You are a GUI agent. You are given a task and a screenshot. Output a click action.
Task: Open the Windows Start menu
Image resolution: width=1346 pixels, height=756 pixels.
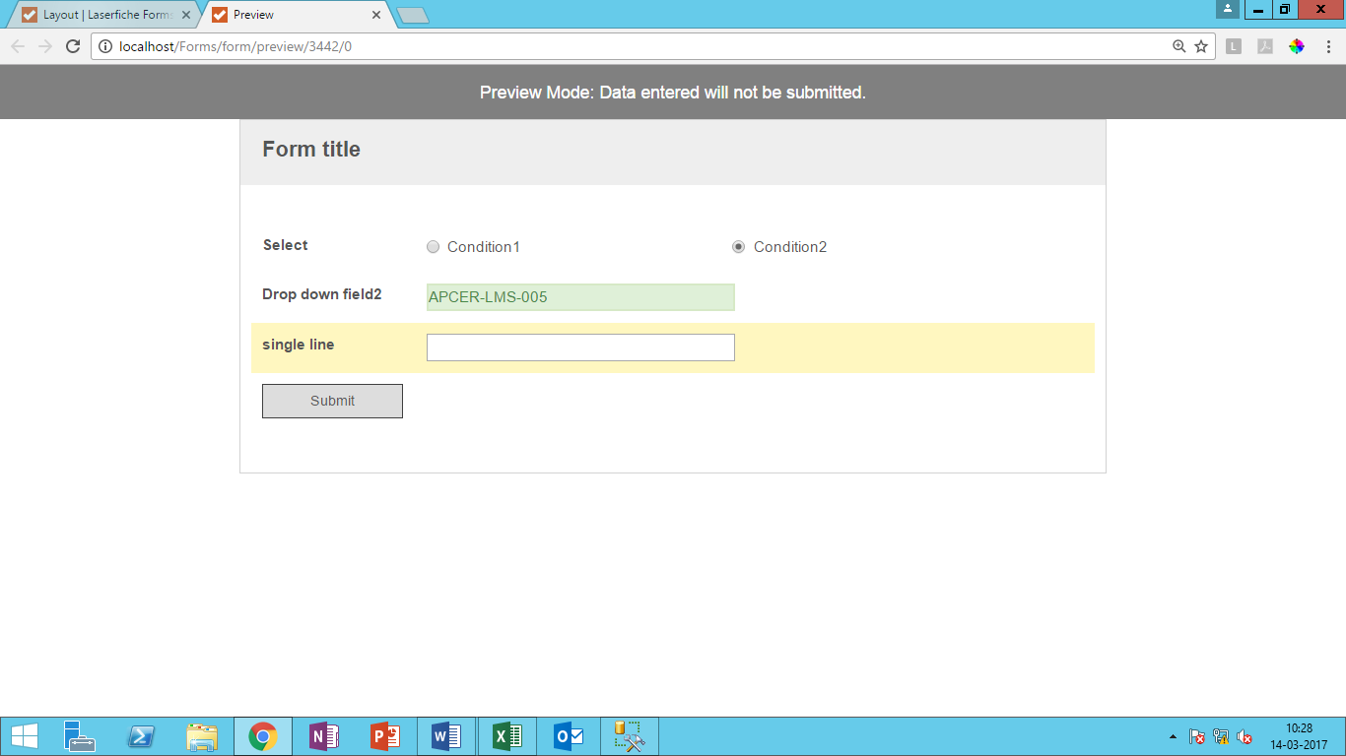click(x=25, y=736)
